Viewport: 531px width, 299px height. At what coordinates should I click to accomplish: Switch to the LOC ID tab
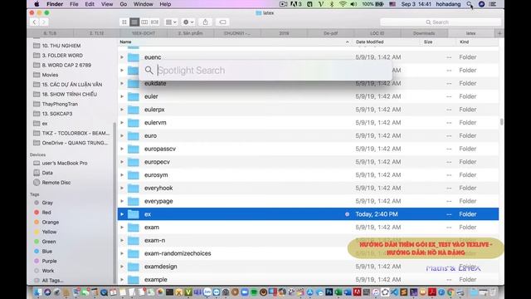[378, 33]
